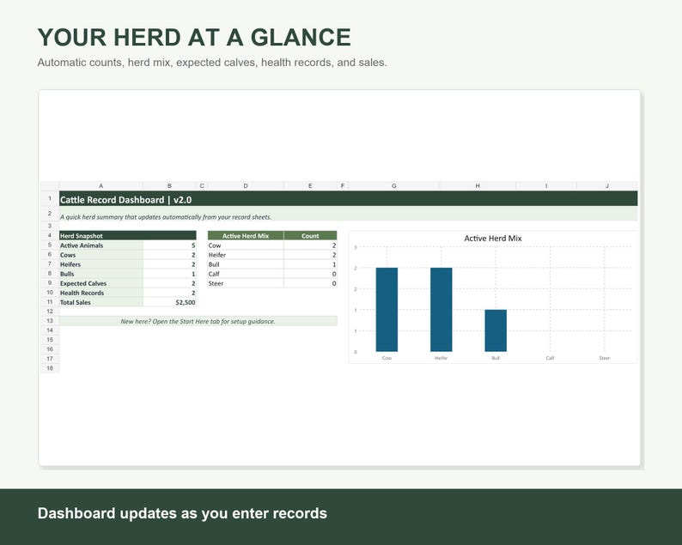
Task: Click the 'New here? Open the Start Here tab' note
Action: pyautogui.click(x=198, y=321)
